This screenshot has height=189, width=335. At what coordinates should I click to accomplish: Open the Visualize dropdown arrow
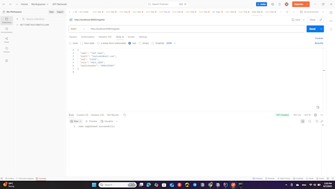(117, 121)
